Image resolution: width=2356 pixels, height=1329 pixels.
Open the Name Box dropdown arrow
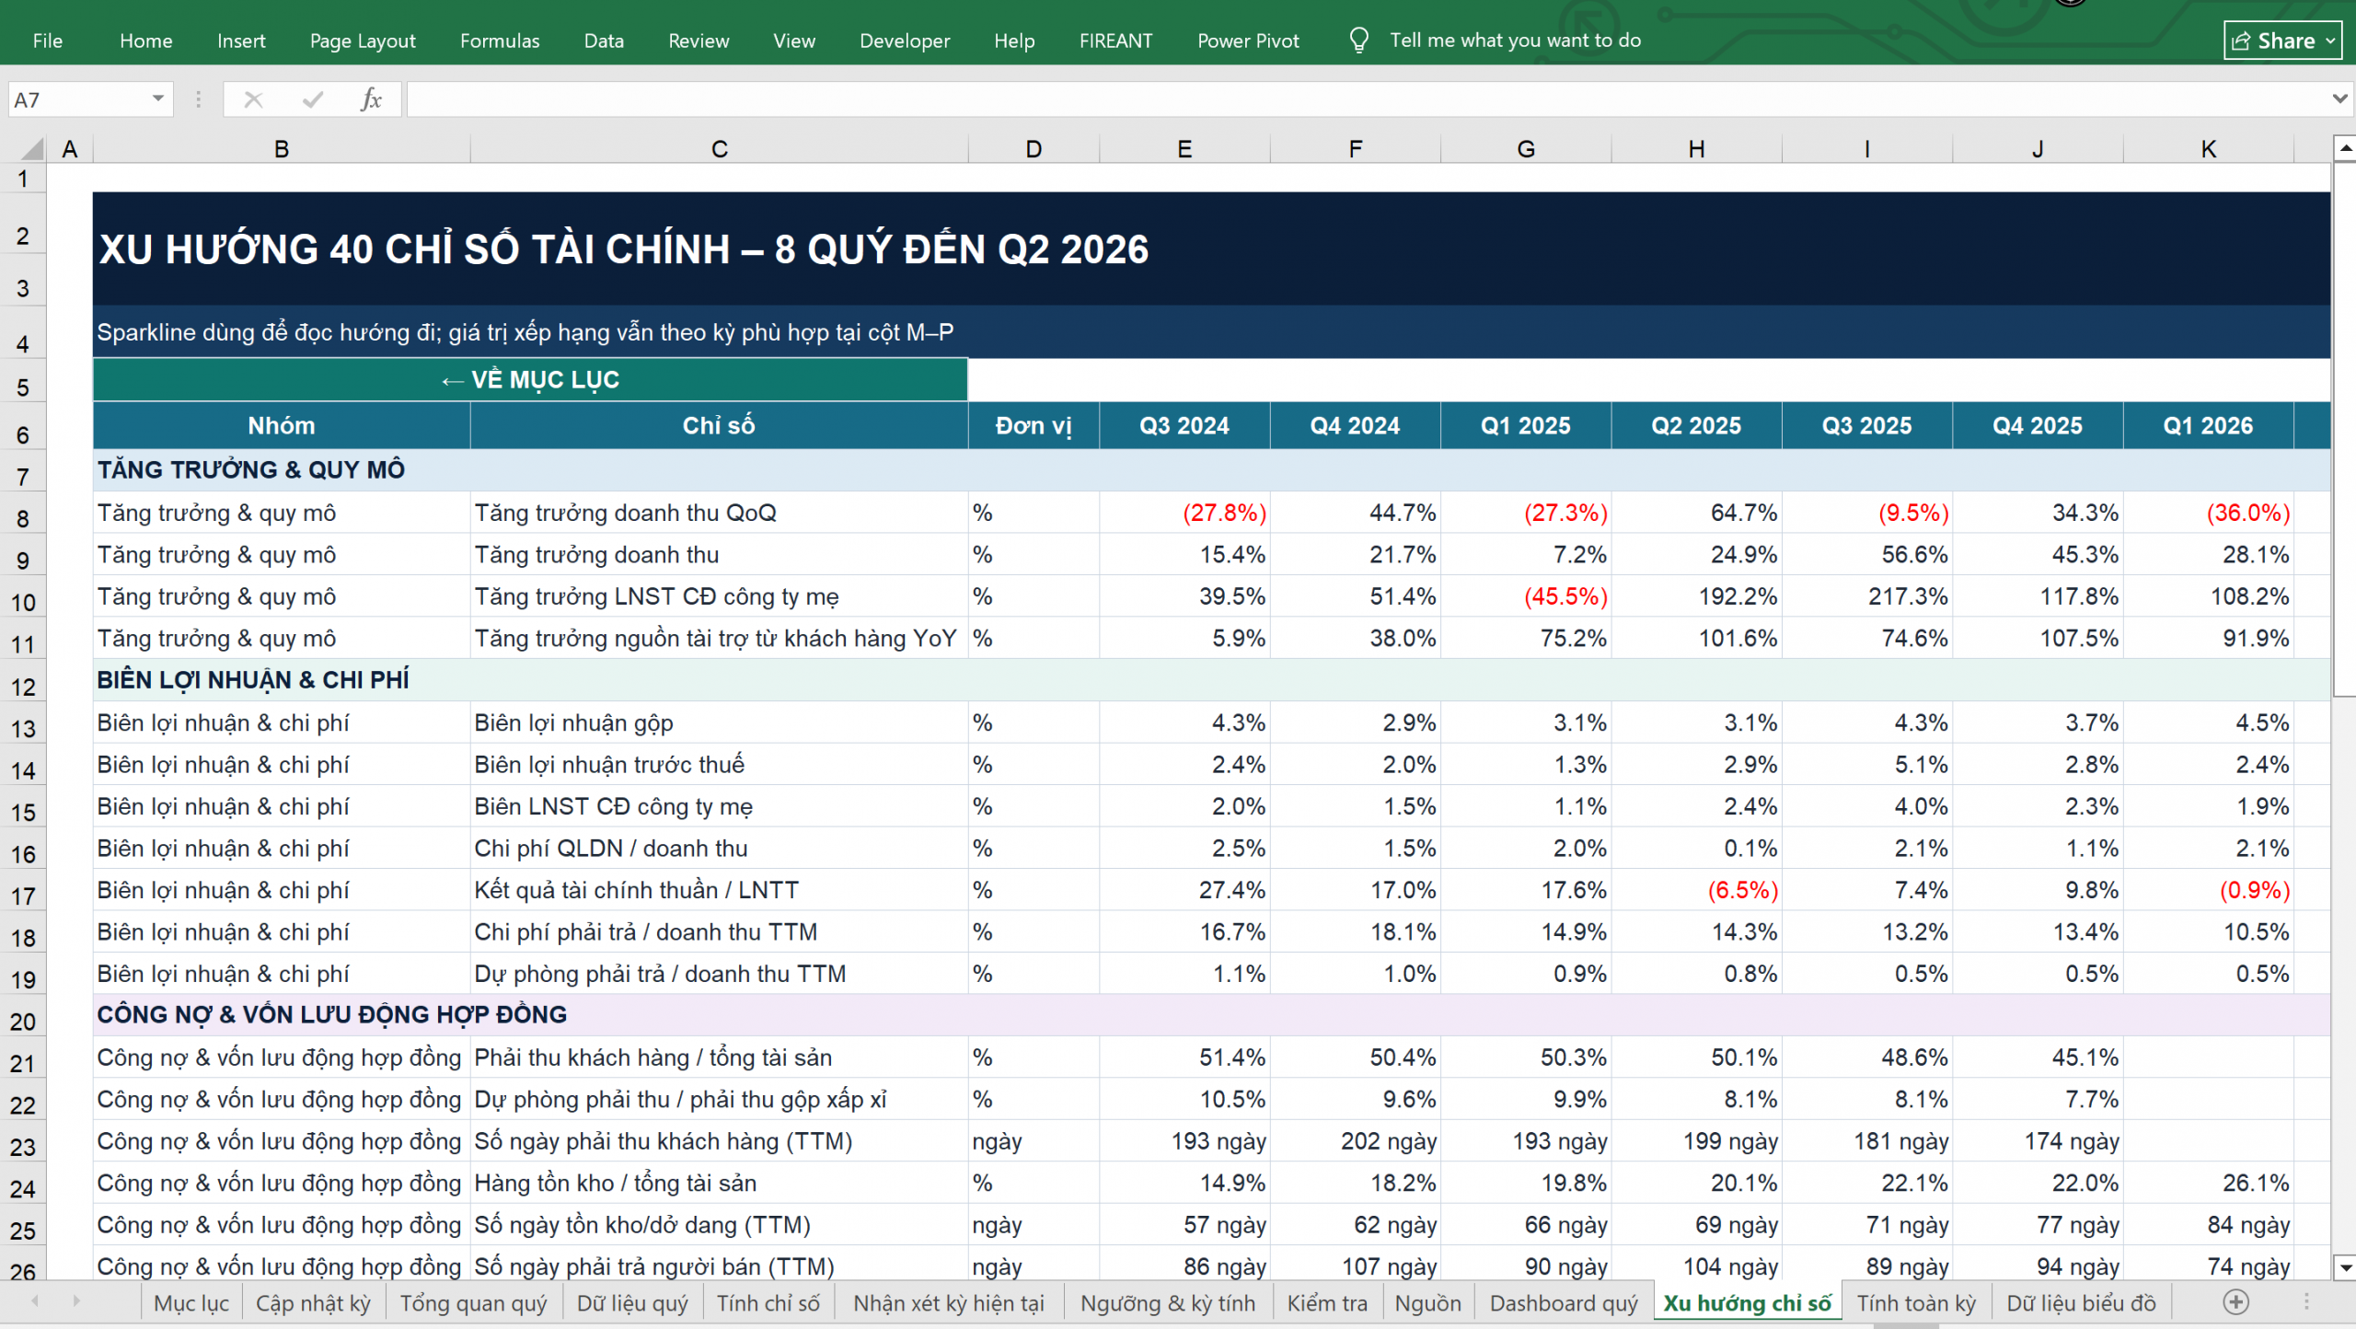158,98
